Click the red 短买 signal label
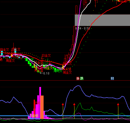The image size is (130, 123). click(38, 103)
